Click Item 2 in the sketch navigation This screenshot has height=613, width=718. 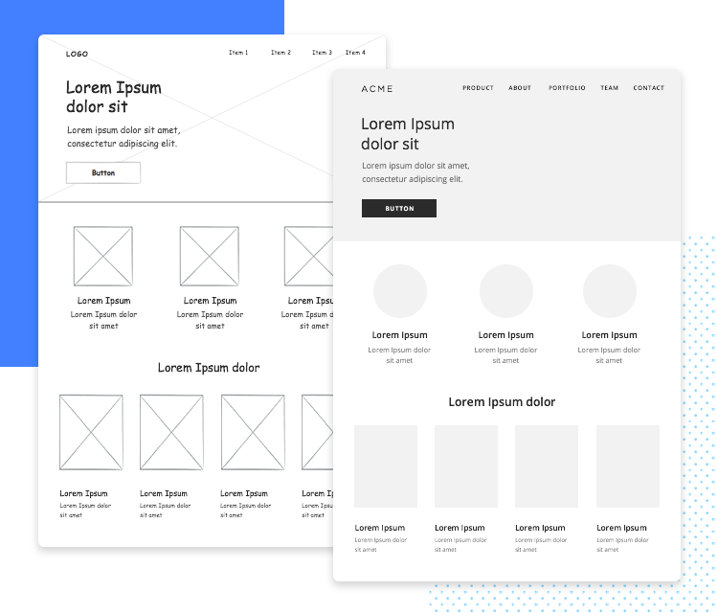point(280,53)
